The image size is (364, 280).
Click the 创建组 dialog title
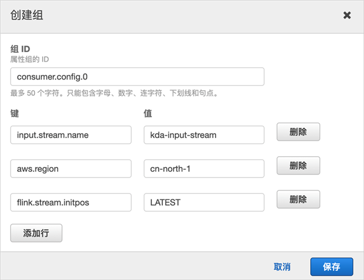click(27, 15)
